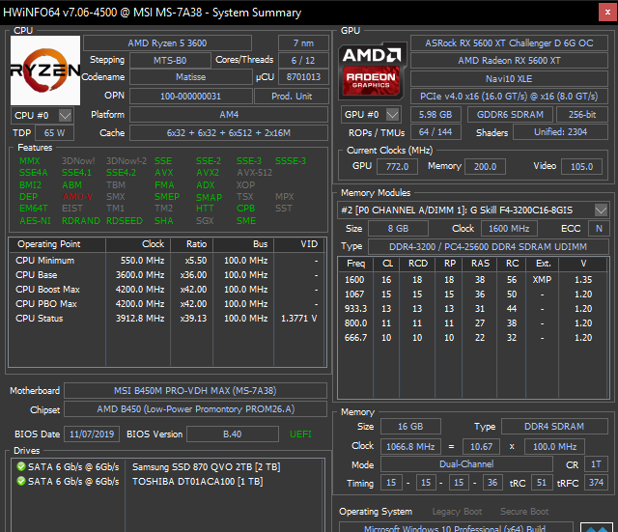
Task: Click the AVX2 feature flag
Action: (208, 173)
